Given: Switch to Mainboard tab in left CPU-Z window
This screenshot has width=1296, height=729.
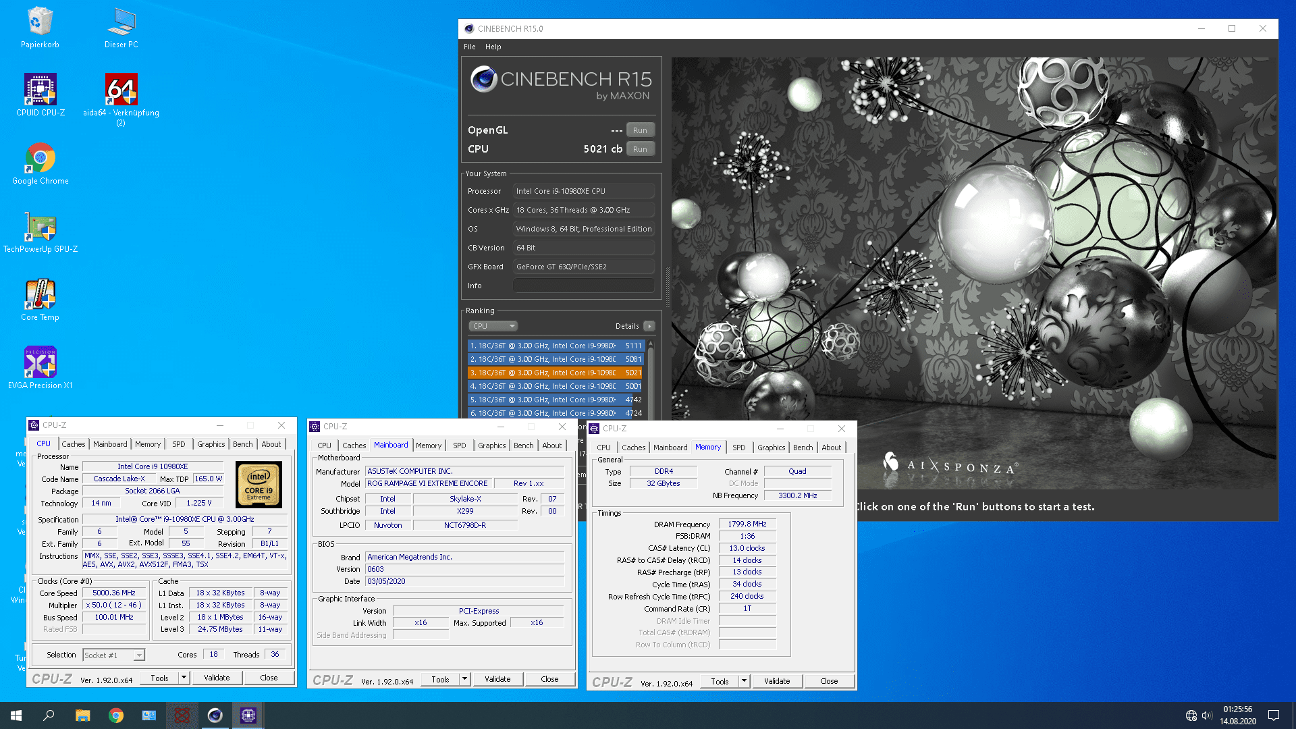Looking at the screenshot, I should (x=110, y=444).
